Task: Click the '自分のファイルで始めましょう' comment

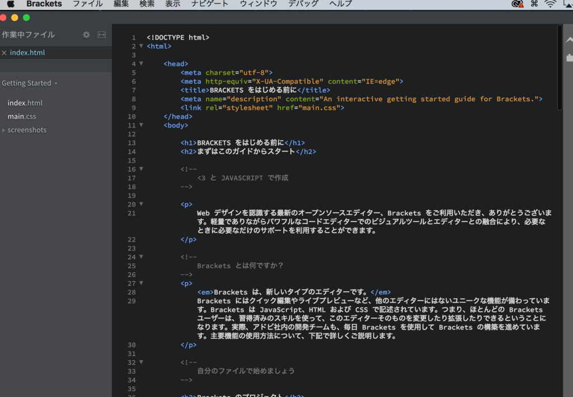Action: point(246,371)
